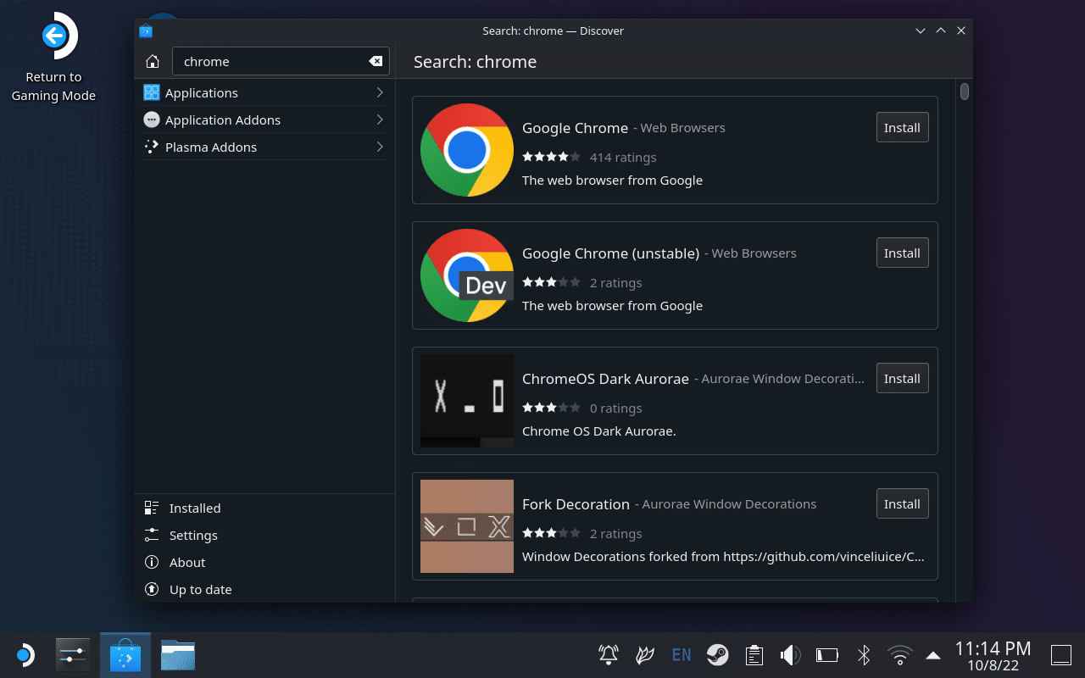Open the Fork Decoration thumbnail
The height and width of the screenshot is (678, 1085).
[467, 526]
